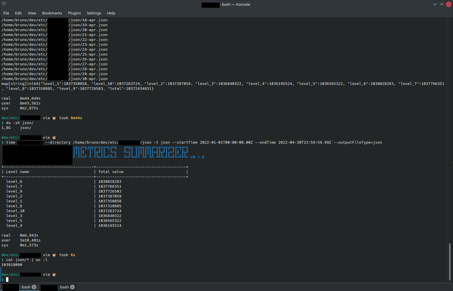Click the level_4 row label in the table
Image resolution: width=453 pixels, height=291 pixels.
click(14, 226)
